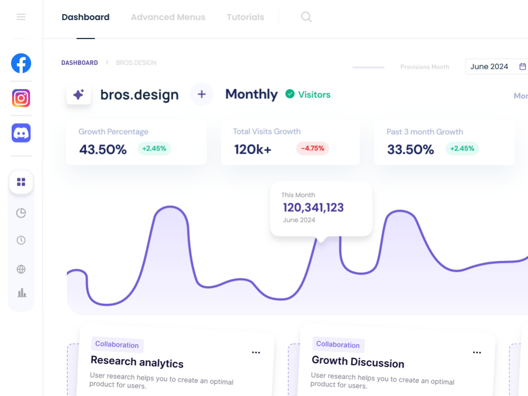This screenshot has height=396, width=528.
Task: Select the grid dashboard icon in sidebar
Action: coord(21,182)
